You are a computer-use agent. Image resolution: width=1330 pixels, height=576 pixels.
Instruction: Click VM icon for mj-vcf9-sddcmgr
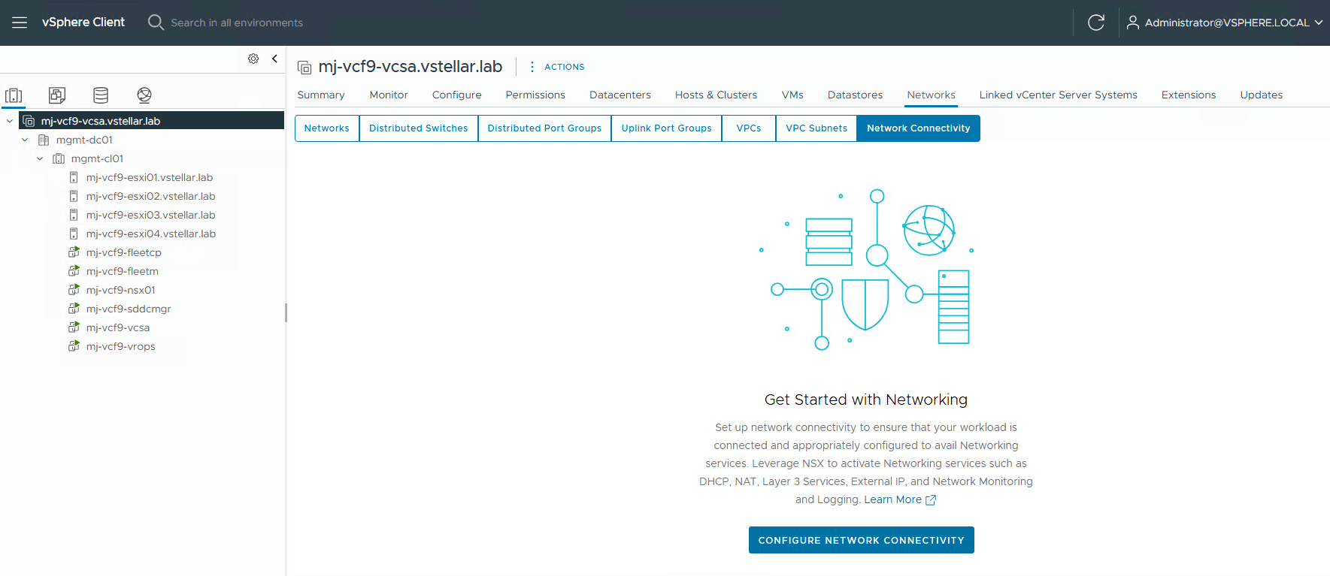tap(74, 309)
